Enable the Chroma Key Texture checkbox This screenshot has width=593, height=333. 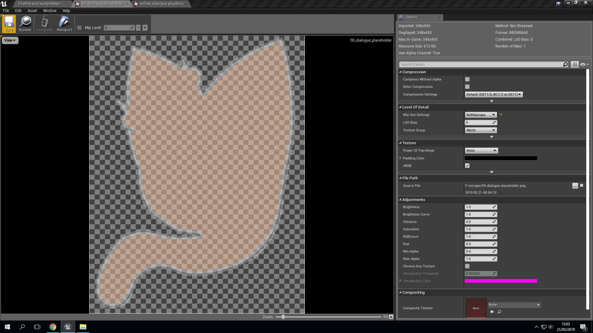[x=467, y=266]
